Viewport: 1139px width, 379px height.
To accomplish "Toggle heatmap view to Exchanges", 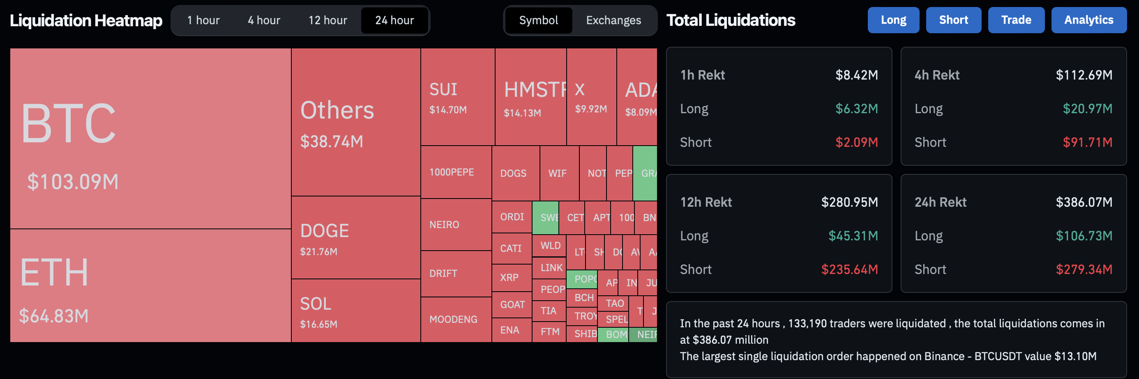I will pyautogui.click(x=613, y=20).
